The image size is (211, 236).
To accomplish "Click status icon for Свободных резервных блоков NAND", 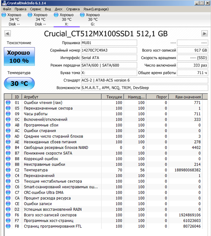I will pos(8,147).
